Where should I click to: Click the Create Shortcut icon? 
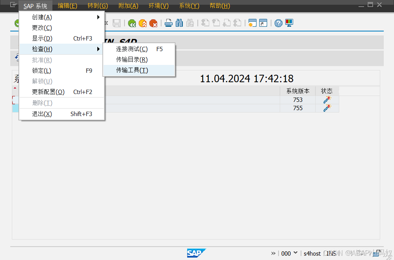point(263,23)
